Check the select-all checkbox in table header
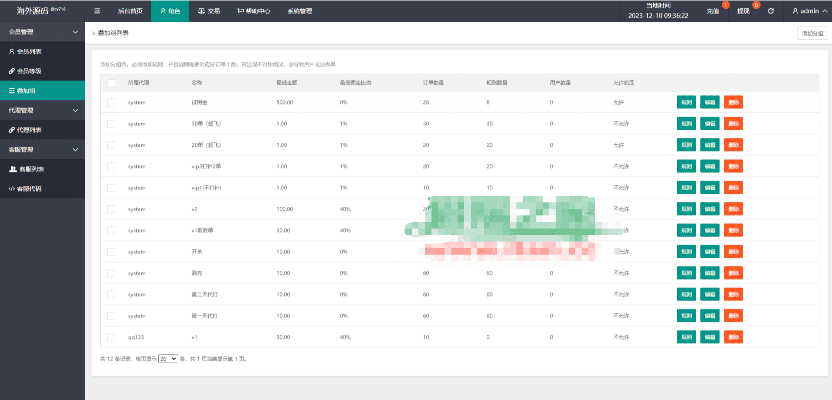This screenshot has width=832, height=400. pos(111,83)
